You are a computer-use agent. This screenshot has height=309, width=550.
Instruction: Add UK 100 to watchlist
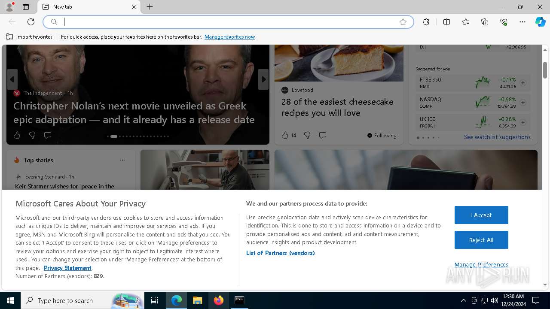(x=523, y=122)
